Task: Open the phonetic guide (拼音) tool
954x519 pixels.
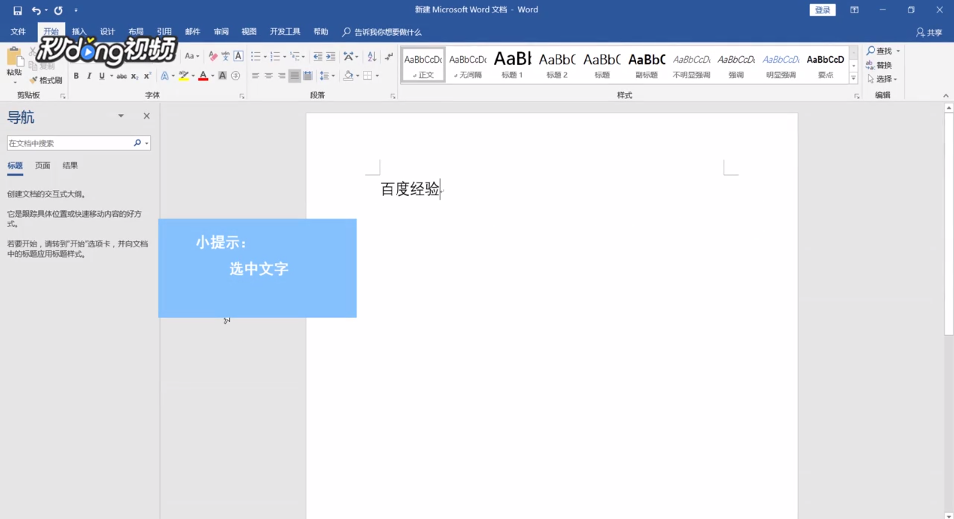Action: pyautogui.click(x=226, y=56)
